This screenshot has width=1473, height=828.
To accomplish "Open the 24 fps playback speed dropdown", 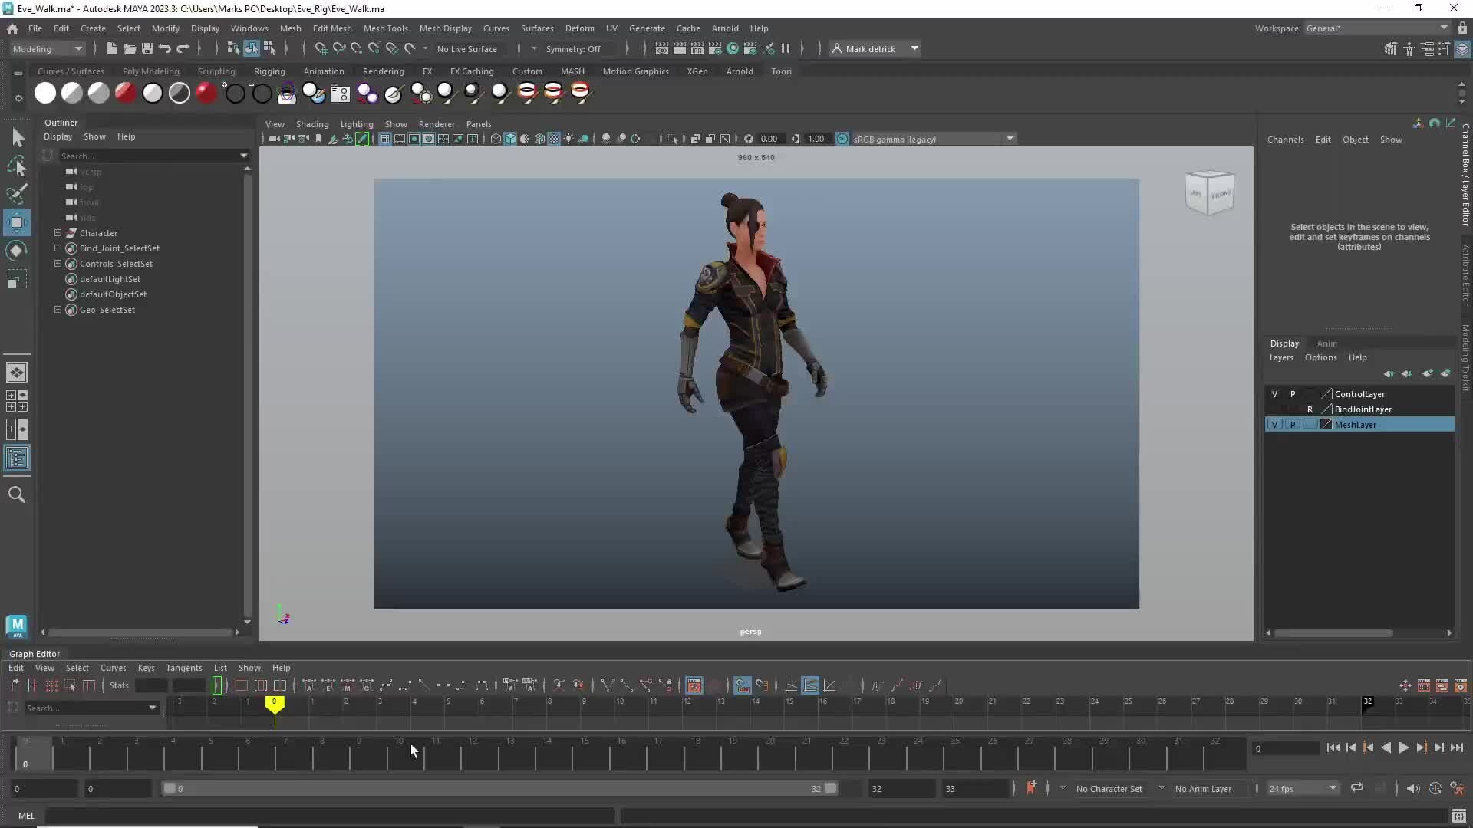I will [x=1302, y=788].
